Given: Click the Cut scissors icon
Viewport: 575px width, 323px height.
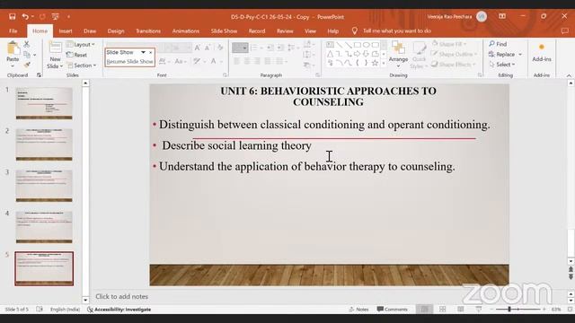Looking at the screenshot, I should [26, 44].
